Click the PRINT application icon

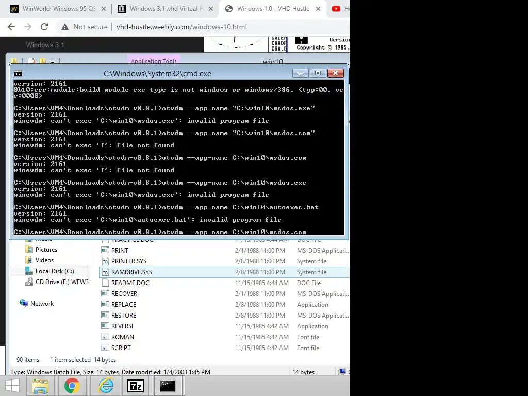(105, 250)
